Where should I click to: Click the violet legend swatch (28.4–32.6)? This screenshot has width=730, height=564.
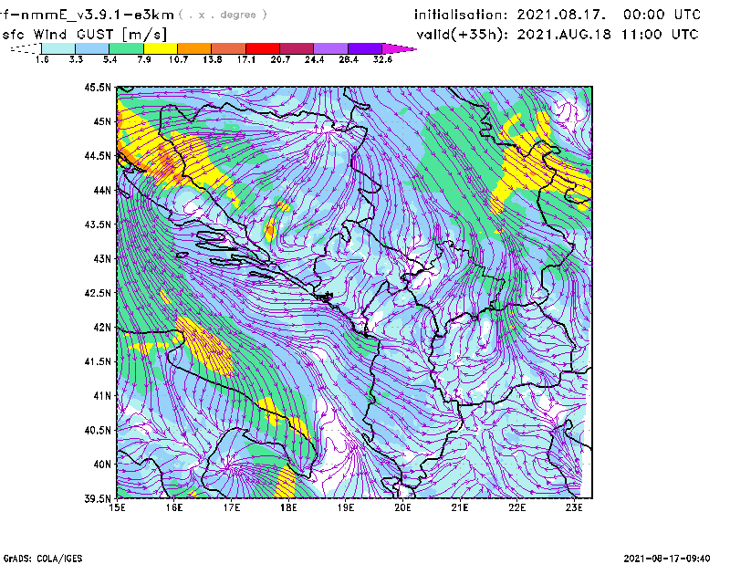pos(365,48)
